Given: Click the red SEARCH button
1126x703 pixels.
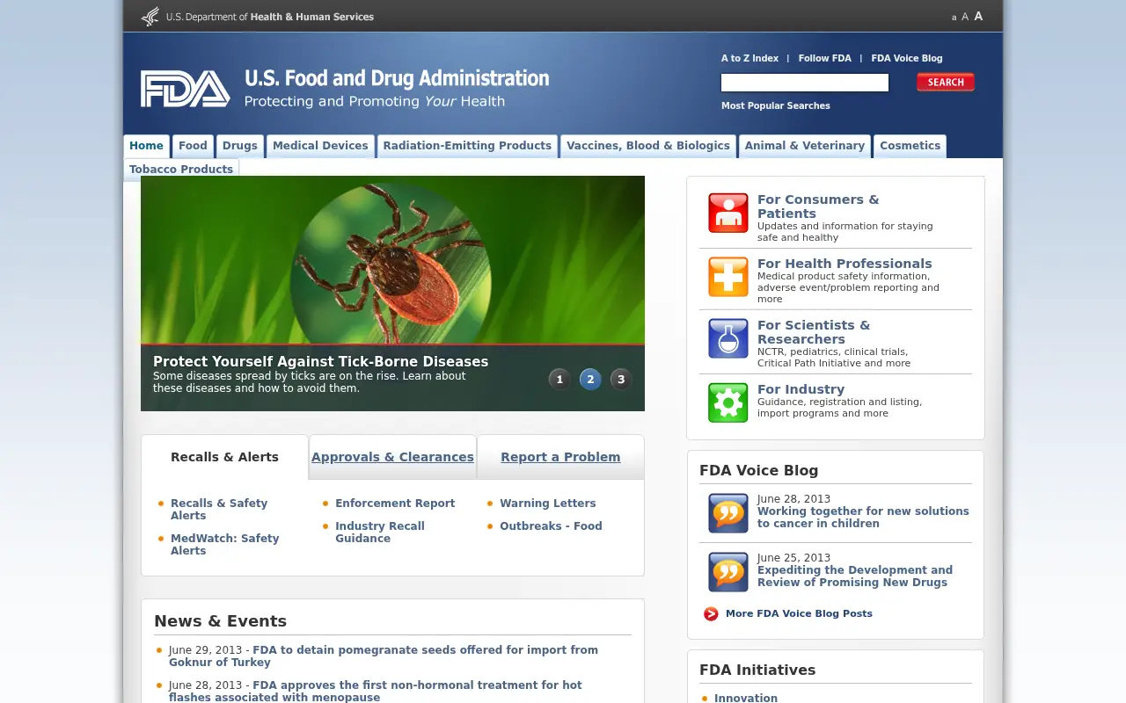Looking at the screenshot, I should [946, 82].
